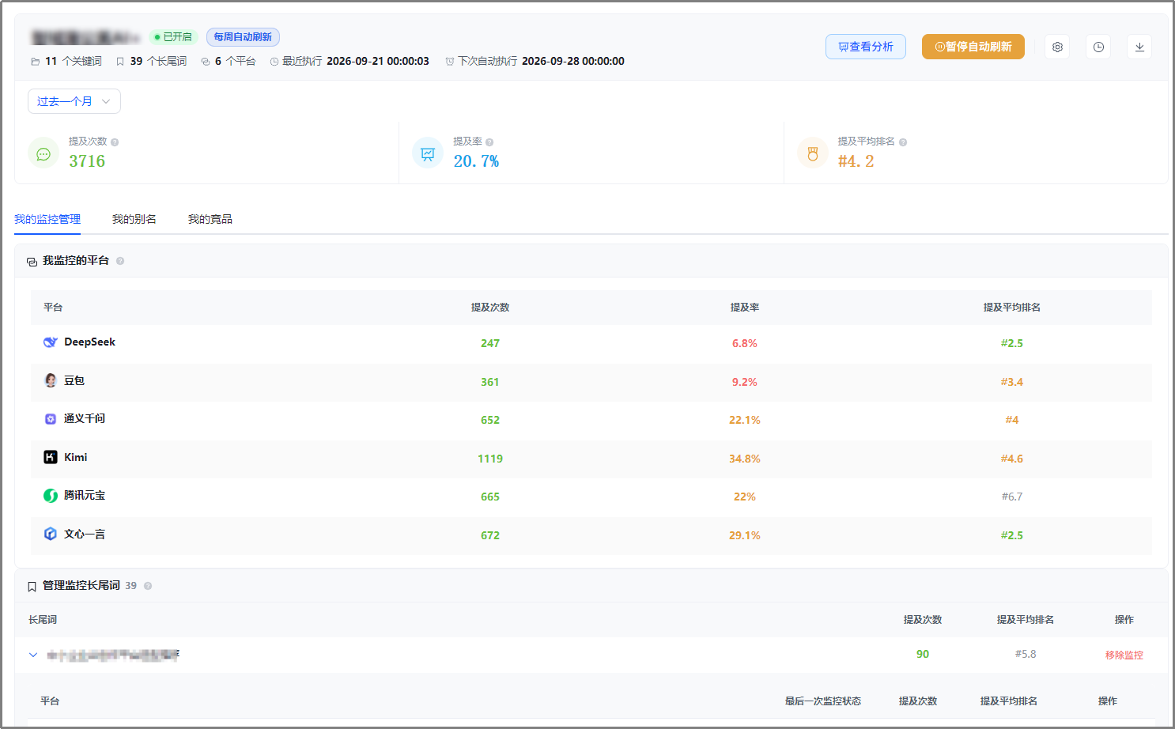This screenshot has height=729, width=1175.
Task: Switch to the 我的别名 tab
Action: tap(134, 219)
